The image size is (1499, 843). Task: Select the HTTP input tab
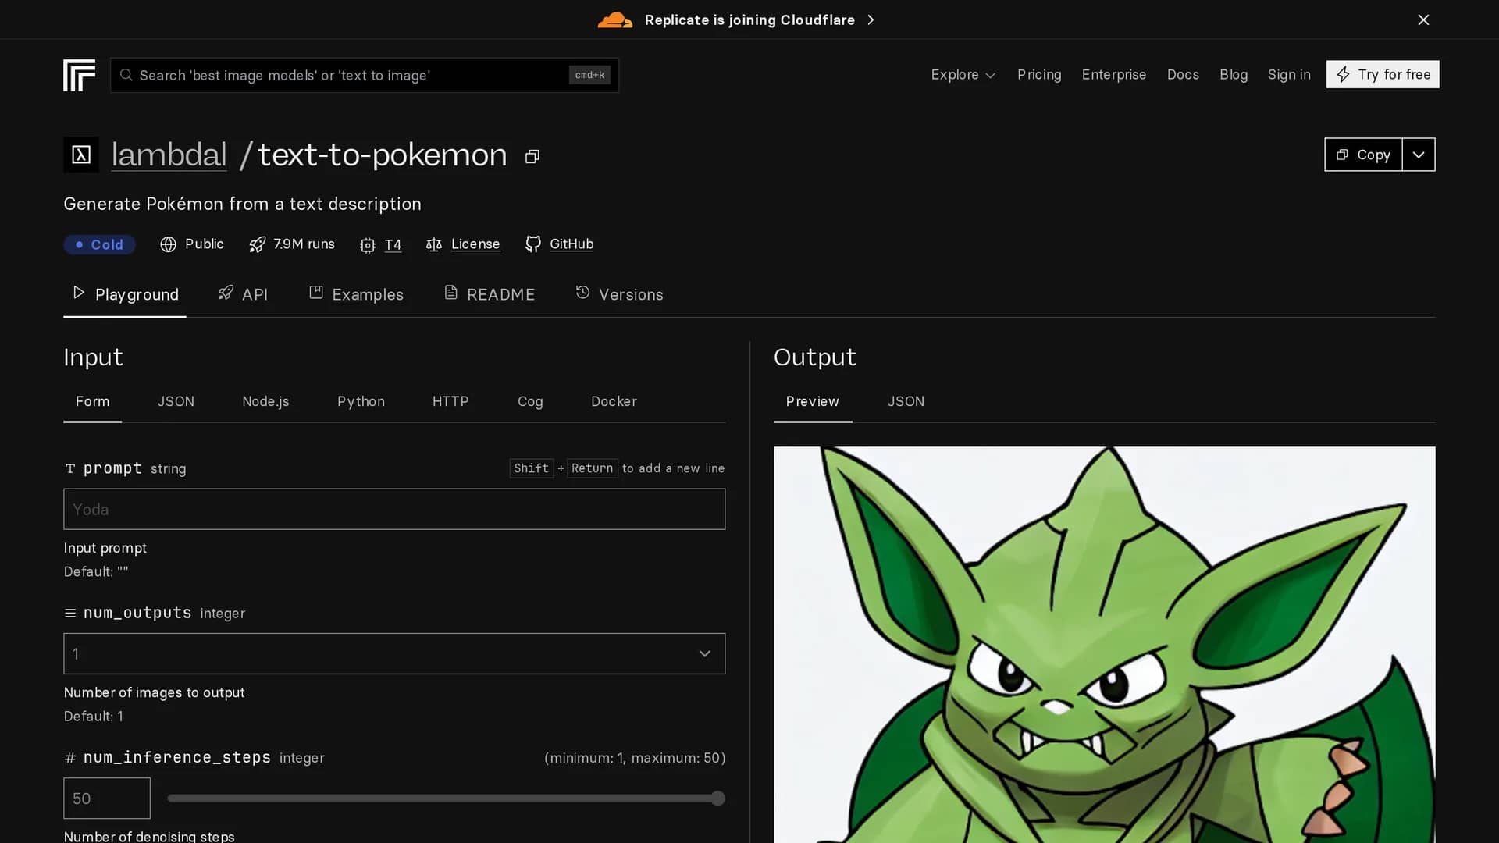pyautogui.click(x=450, y=401)
